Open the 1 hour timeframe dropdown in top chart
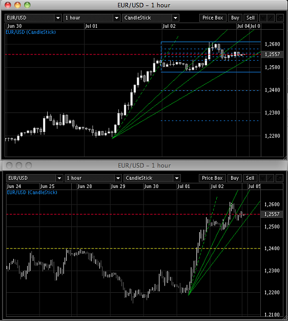Image resolution: width=288 pixels, height=321 pixels. click(x=92, y=18)
